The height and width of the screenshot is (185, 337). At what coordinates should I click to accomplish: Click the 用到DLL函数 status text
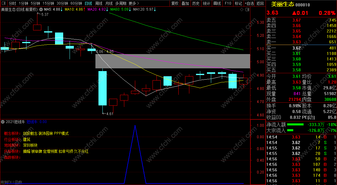(11, 182)
